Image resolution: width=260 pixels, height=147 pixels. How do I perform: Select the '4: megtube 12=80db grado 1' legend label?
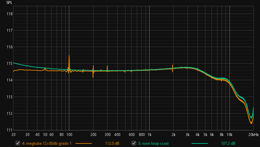point(47,143)
